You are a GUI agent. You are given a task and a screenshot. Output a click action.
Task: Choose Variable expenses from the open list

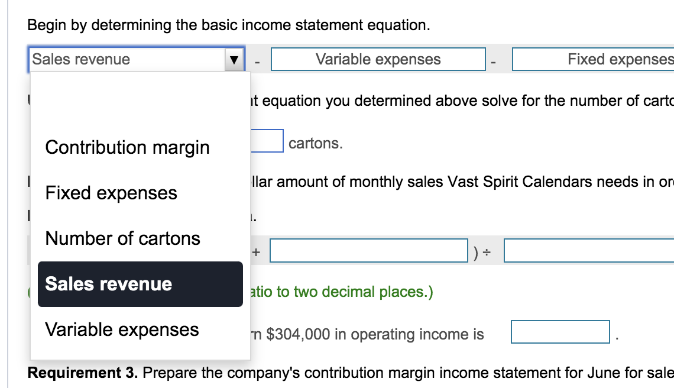(x=121, y=329)
